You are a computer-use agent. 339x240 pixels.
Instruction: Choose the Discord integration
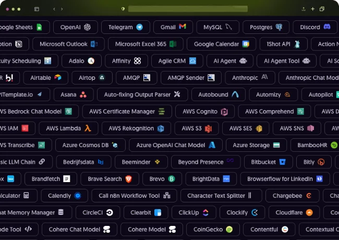click(314, 27)
